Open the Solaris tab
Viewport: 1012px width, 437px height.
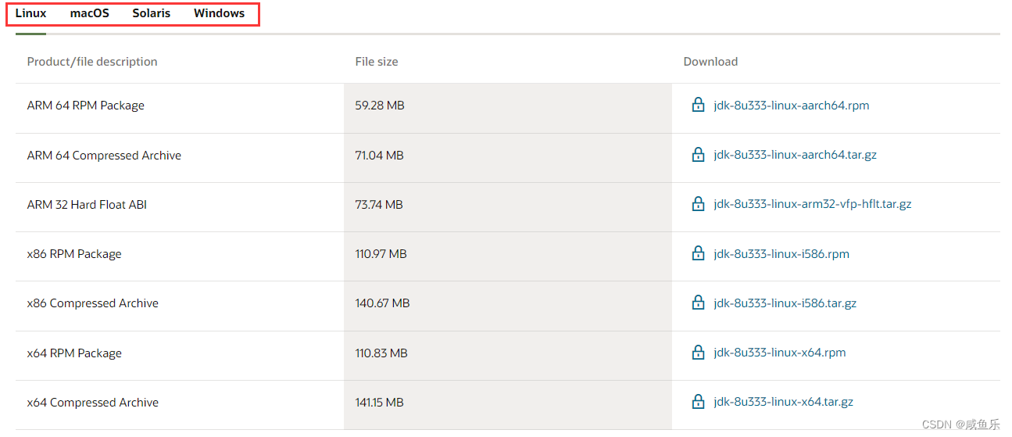coord(152,13)
